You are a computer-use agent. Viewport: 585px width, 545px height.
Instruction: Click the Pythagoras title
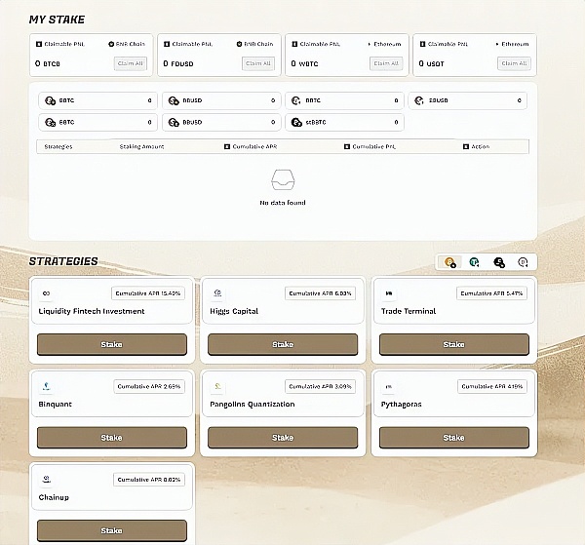(x=402, y=404)
